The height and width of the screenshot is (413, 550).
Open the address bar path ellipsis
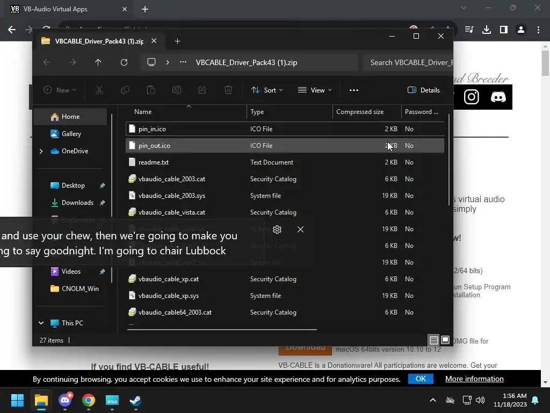pos(183,62)
